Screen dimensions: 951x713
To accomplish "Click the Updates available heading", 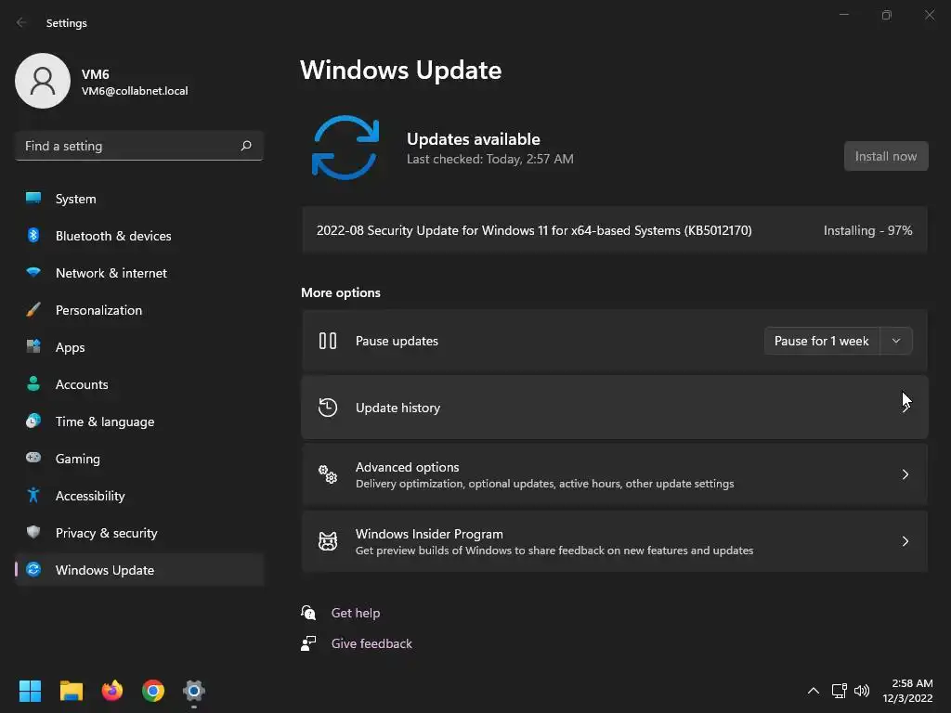I will (473, 139).
